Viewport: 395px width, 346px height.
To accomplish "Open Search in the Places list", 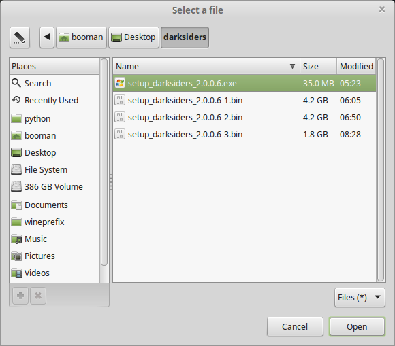I will [54, 83].
